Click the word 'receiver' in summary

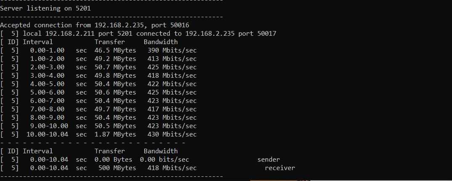point(280,168)
